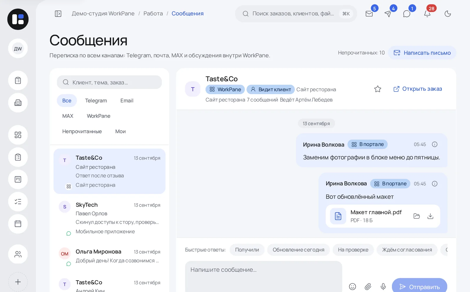Click the Написать письмо button
Screen dimensions: 470x292
[422, 53]
